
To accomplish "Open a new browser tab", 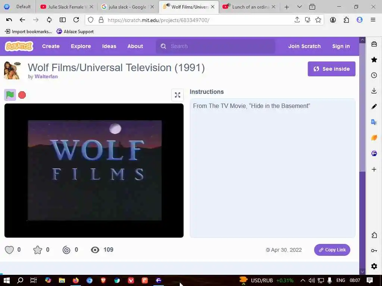I will point(287,7).
